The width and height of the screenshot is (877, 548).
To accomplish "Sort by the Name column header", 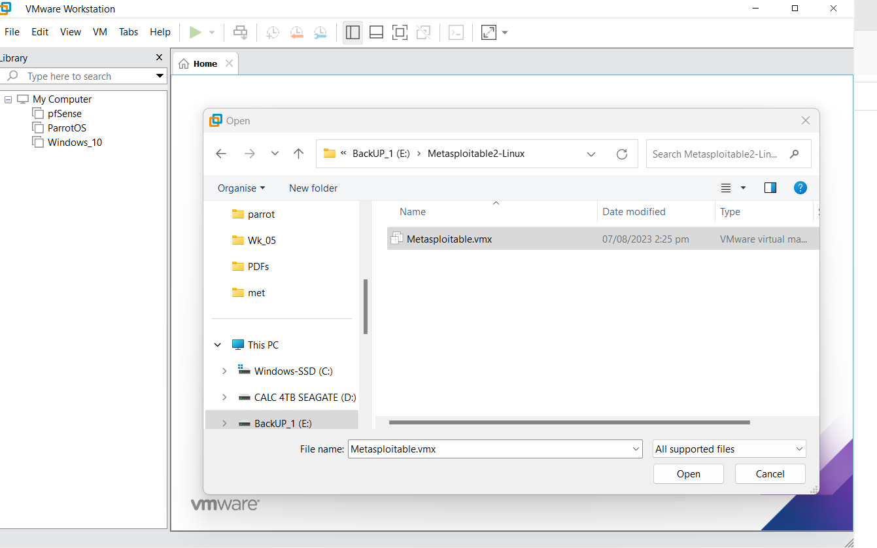I will click(x=413, y=212).
